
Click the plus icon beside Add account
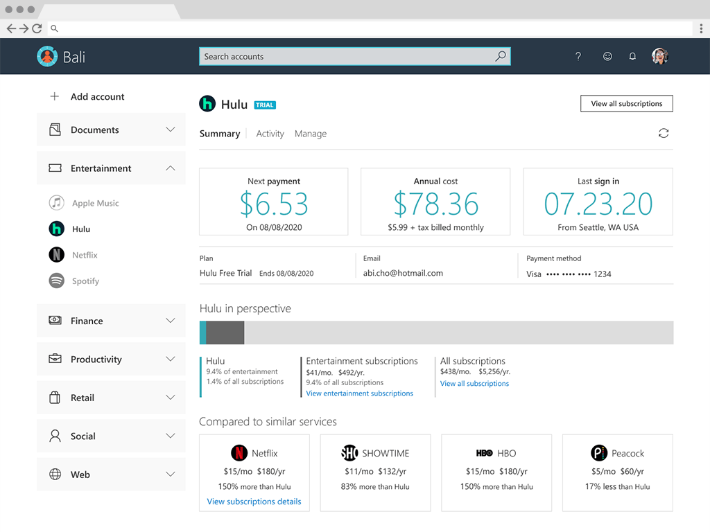point(54,96)
